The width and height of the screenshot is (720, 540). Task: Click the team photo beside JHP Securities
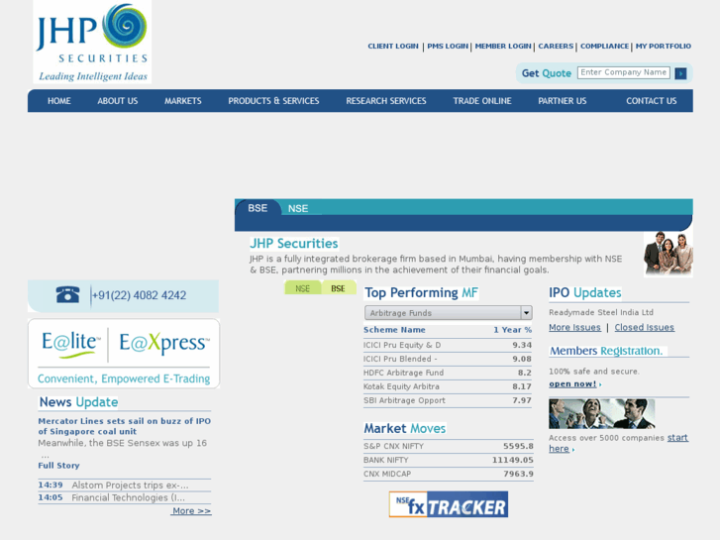(x=669, y=254)
